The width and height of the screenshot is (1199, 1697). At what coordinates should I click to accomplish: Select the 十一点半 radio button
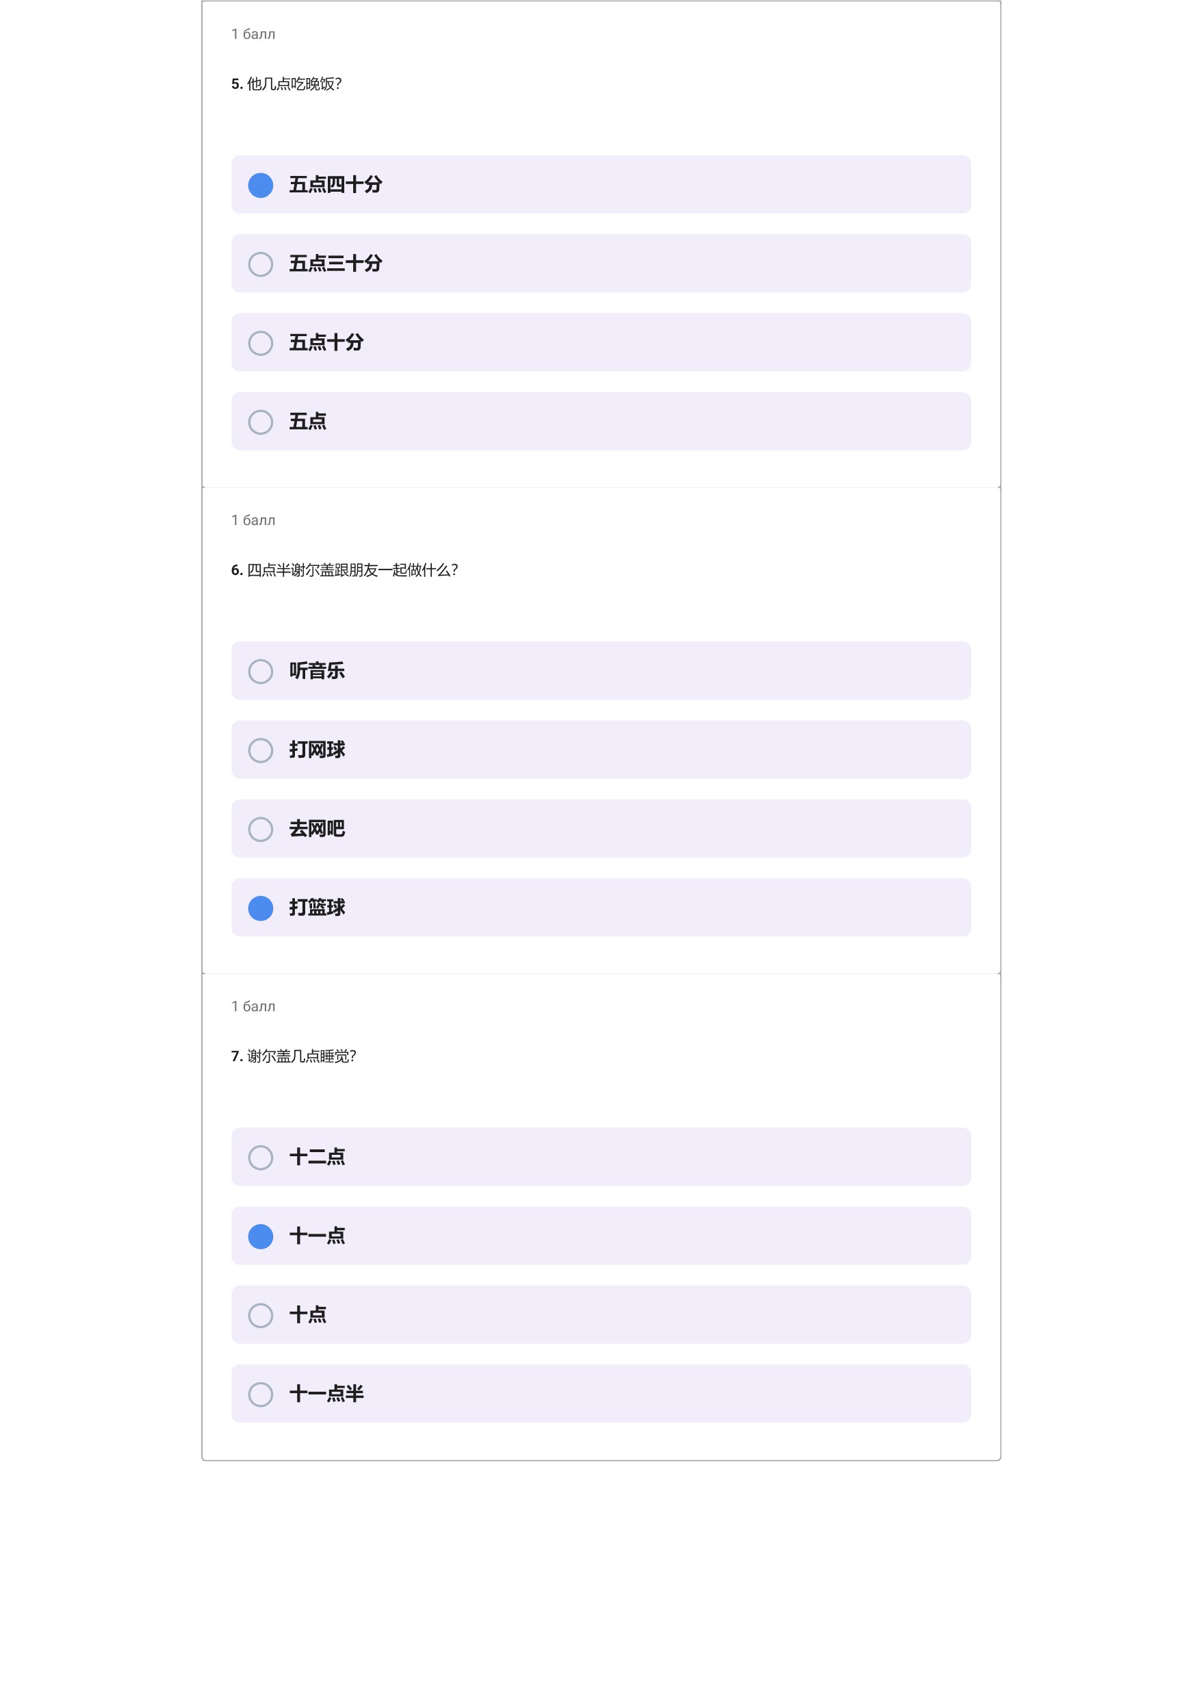click(x=260, y=1394)
